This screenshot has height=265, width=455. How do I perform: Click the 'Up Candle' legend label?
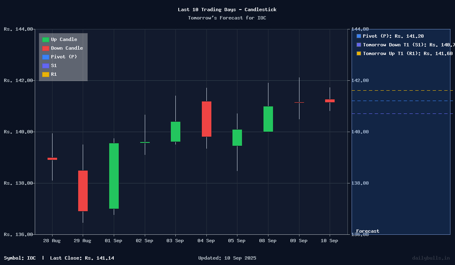click(x=64, y=39)
